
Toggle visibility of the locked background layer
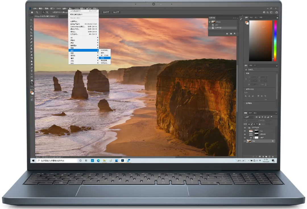(x=245, y=141)
